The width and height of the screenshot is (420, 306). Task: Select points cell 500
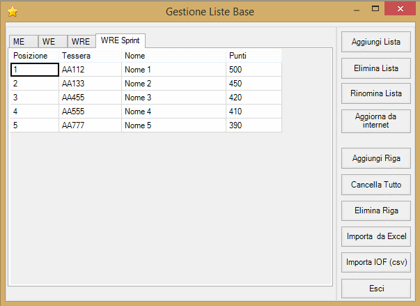254,70
